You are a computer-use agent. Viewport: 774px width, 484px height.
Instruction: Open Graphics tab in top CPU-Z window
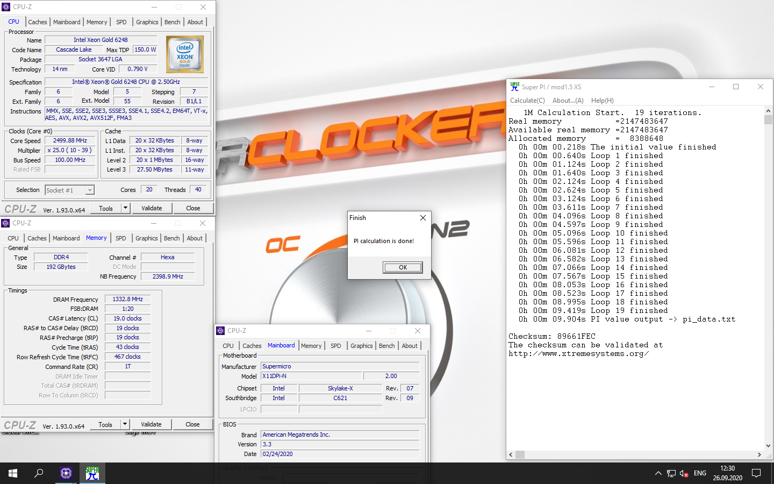(147, 22)
